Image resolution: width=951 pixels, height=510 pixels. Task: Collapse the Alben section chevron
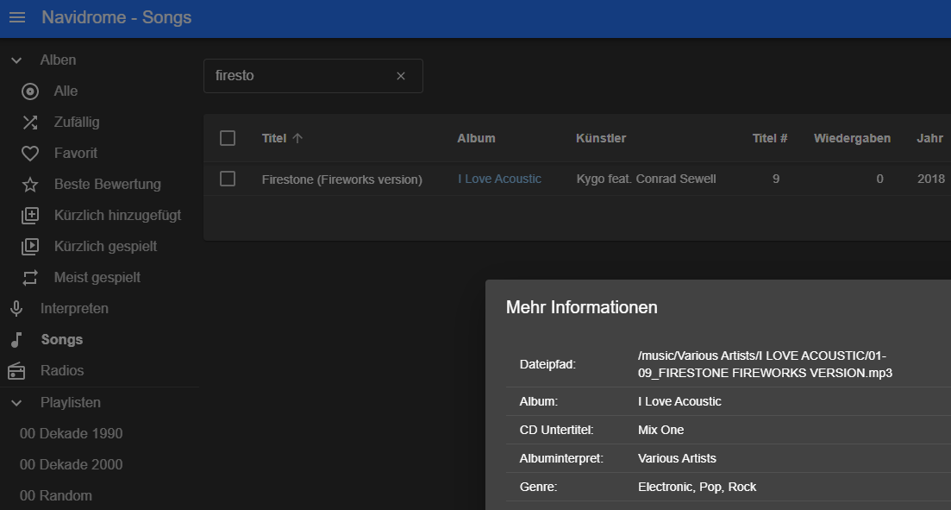[x=16, y=60]
